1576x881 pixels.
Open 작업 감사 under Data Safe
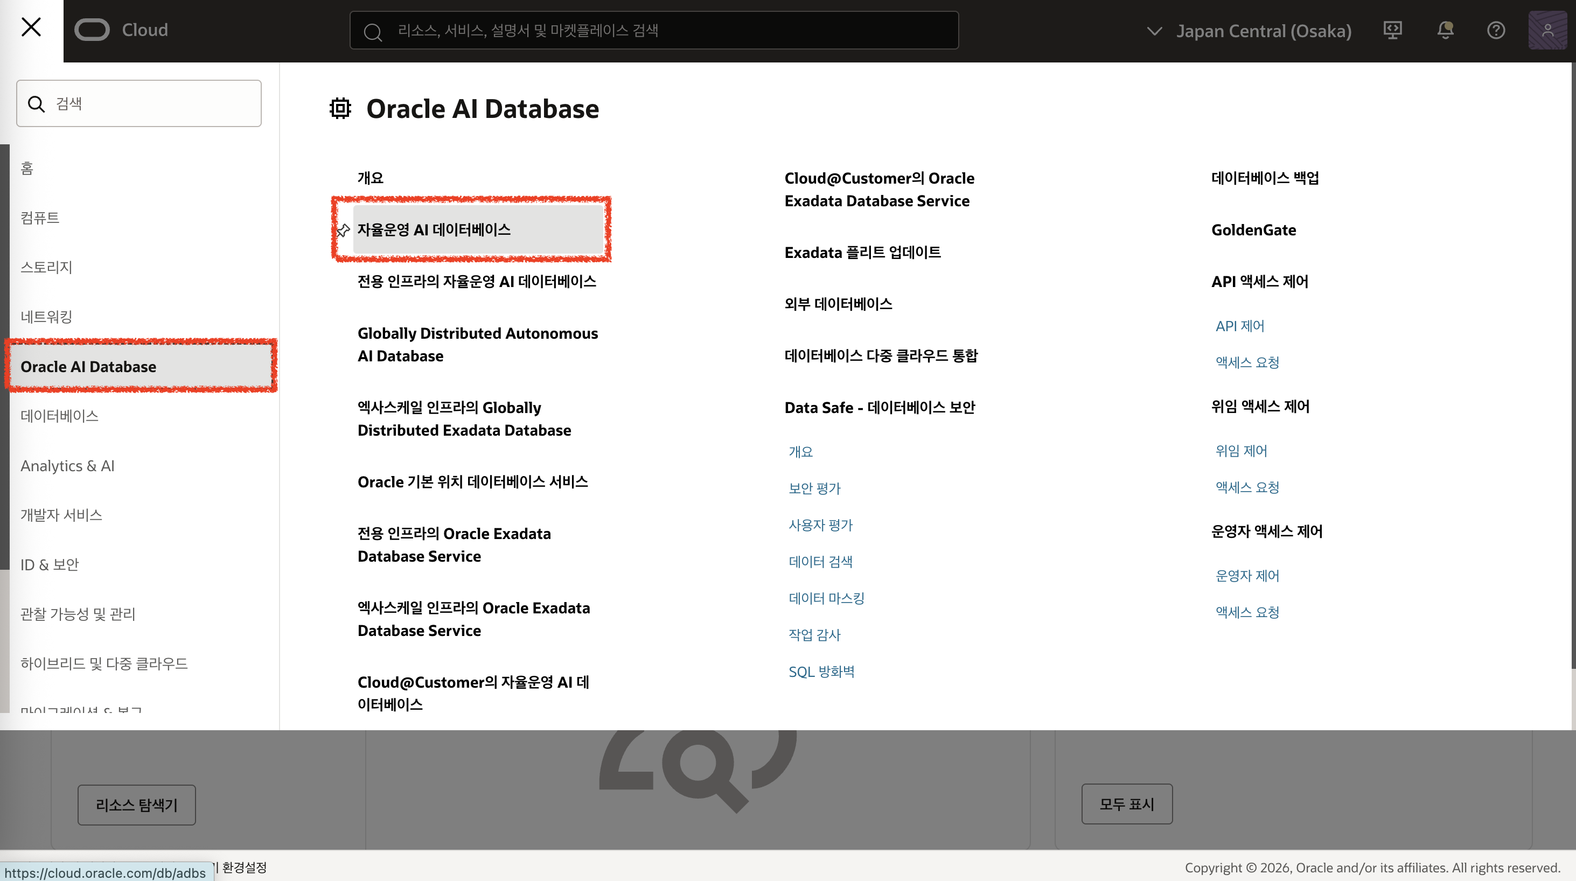814,635
